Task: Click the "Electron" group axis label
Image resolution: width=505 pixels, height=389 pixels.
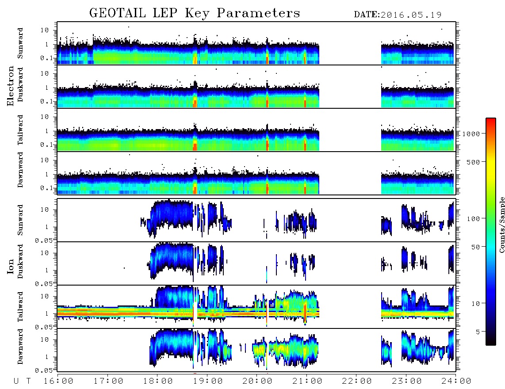Action: click(x=11, y=86)
